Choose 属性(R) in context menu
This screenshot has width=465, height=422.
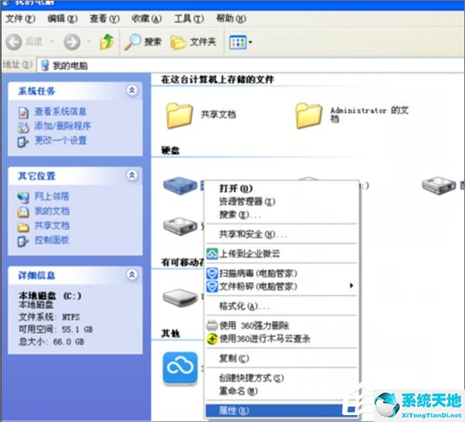[281, 411]
